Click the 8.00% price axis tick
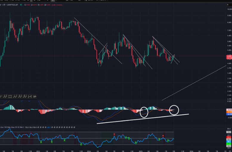The width and height of the screenshot is (232, 152). tap(229, 22)
